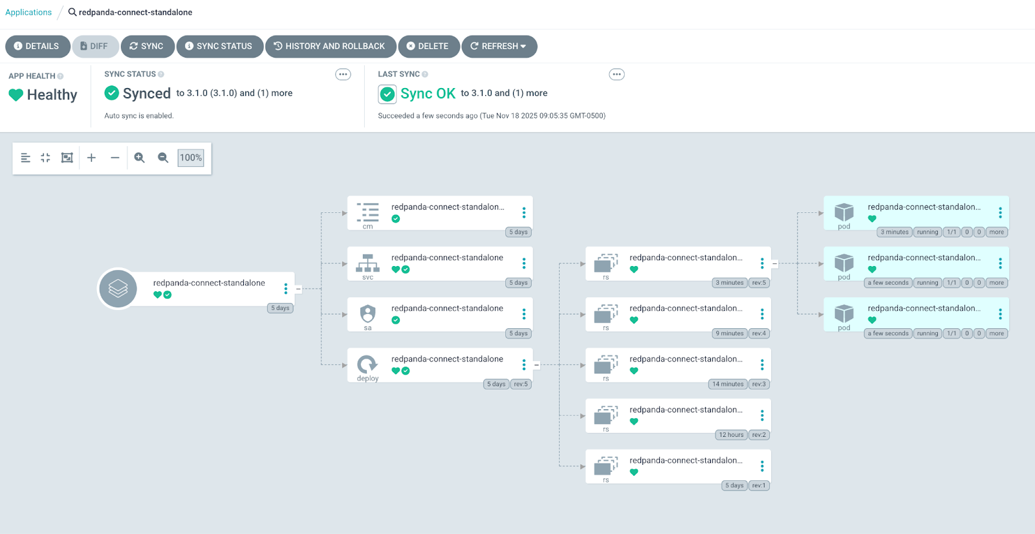1035x534 pixels.
Task: Open the Applications breadcrumb link
Action: click(28, 12)
